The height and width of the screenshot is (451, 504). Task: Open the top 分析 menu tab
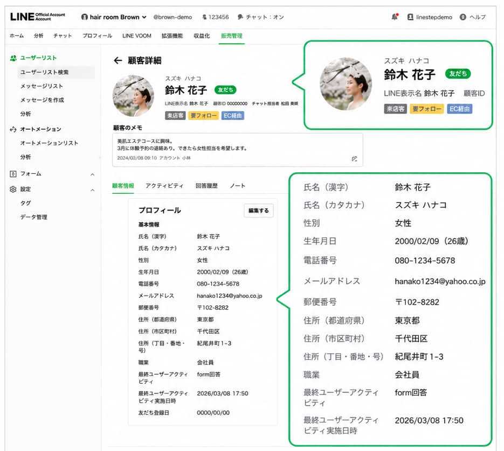coord(39,36)
